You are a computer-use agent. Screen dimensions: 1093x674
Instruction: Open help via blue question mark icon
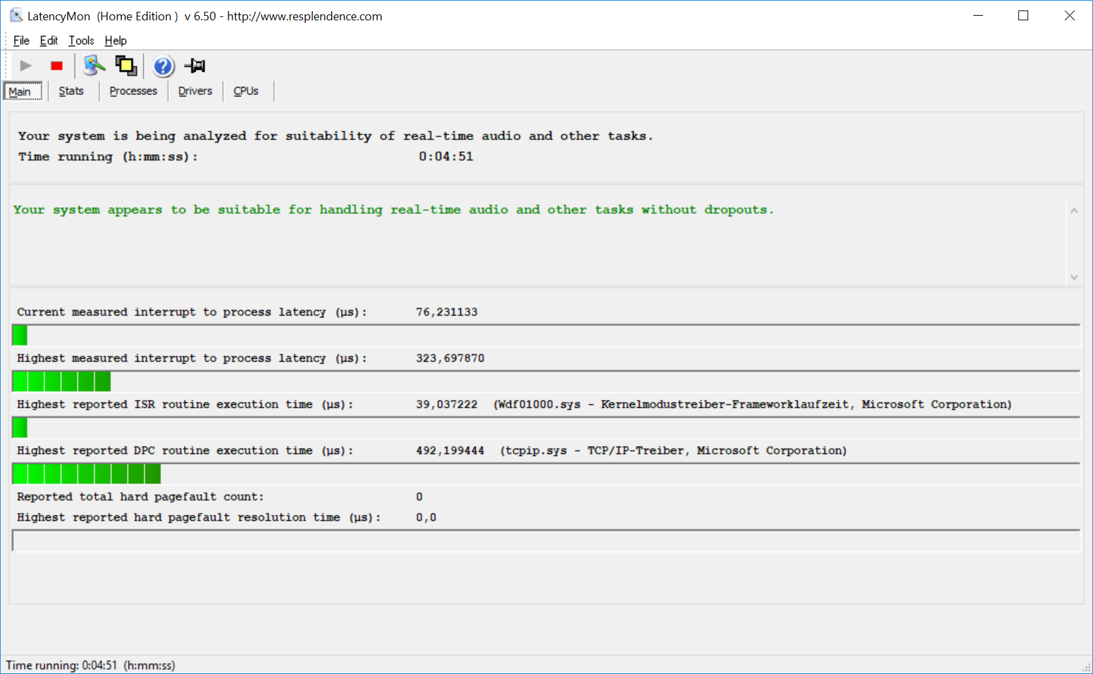[164, 66]
